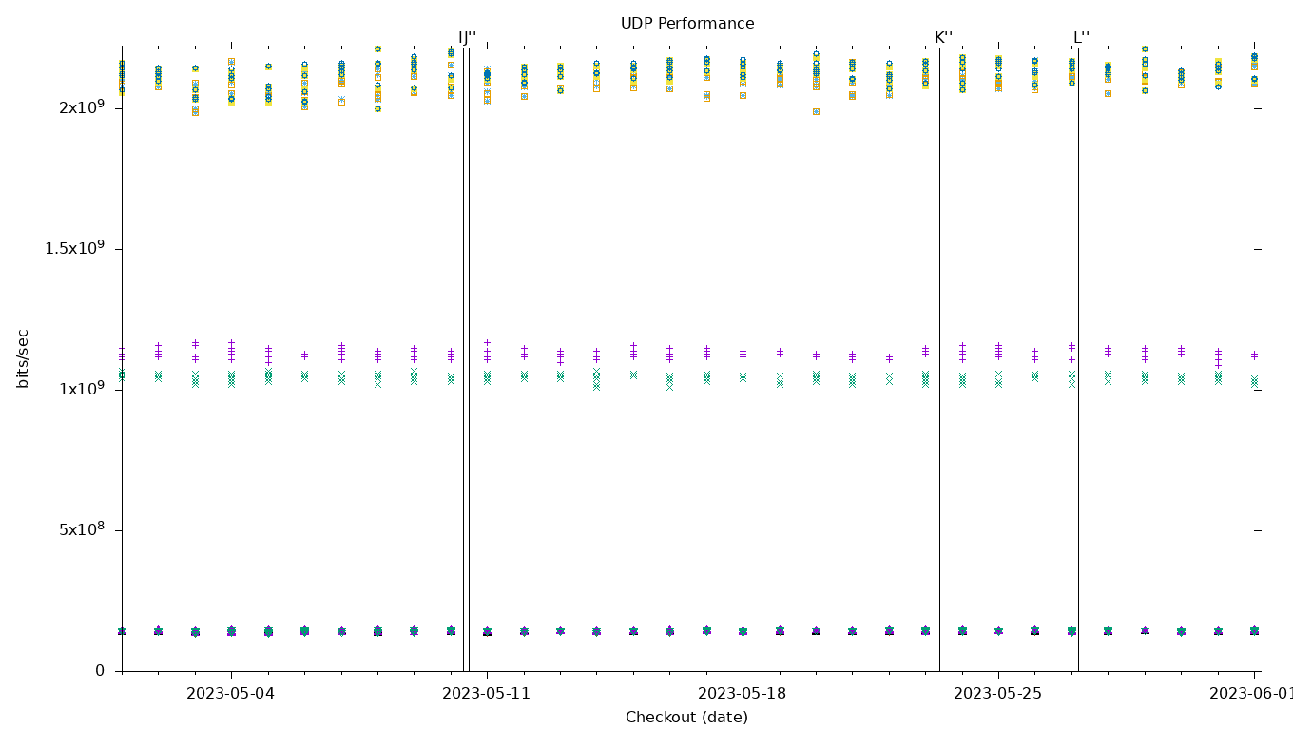1293x730 pixels.
Task: Click the L'' marker label
Action: pos(1082,38)
